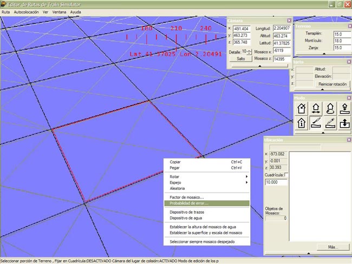Image resolution: width=352 pixels, height=264 pixels.
Task: Select the place object mode icon
Action: point(302,109)
